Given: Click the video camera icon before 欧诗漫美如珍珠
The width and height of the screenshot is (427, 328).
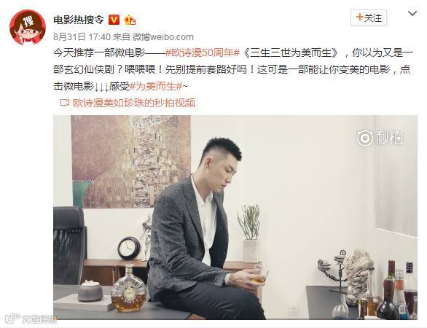Looking at the screenshot, I should tap(65, 103).
